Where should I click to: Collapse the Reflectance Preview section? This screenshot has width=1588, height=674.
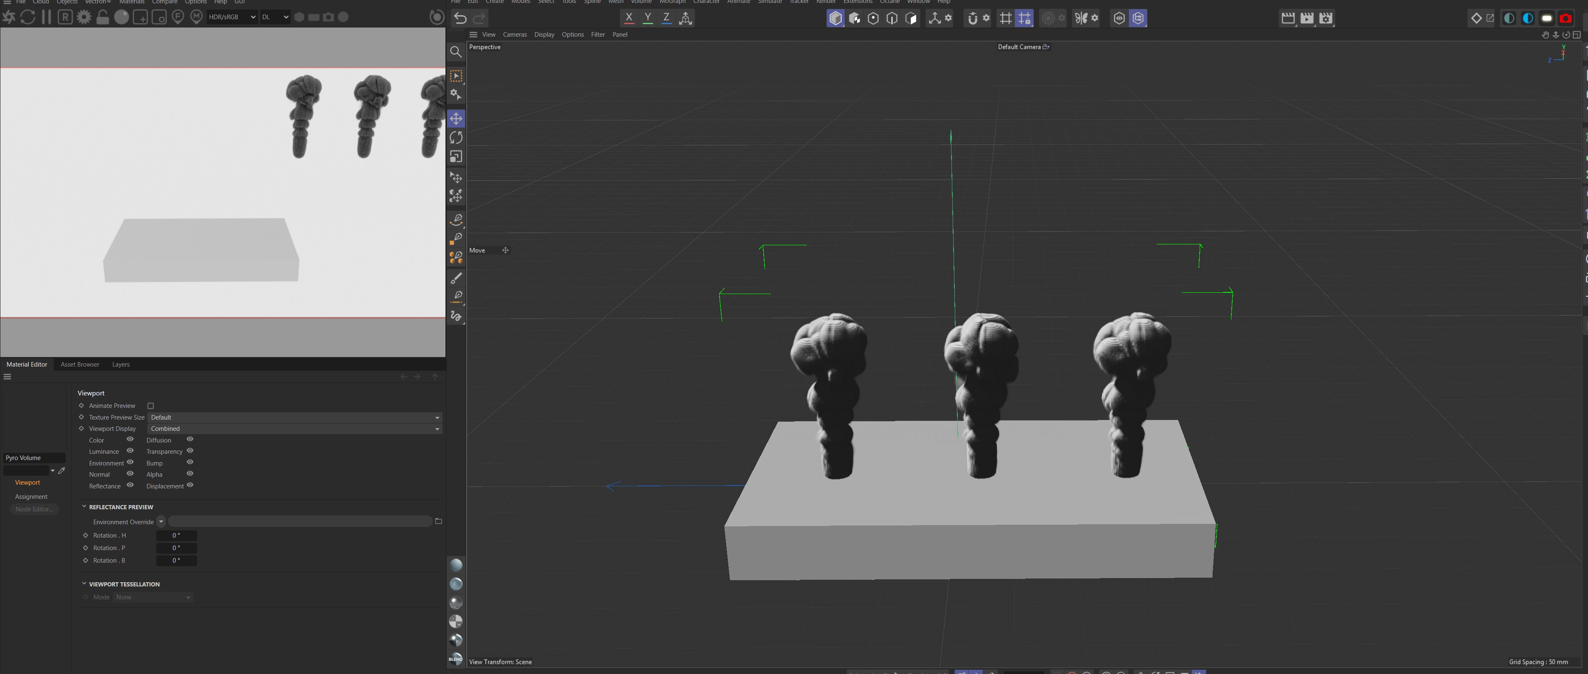pos(84,507)
